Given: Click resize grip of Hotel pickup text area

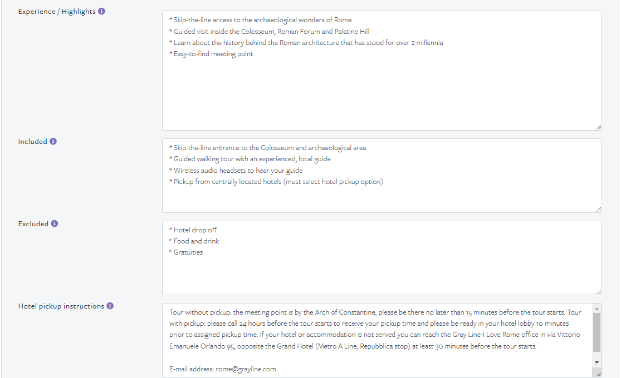Looking at the screenshot, I should pos(598,374).
